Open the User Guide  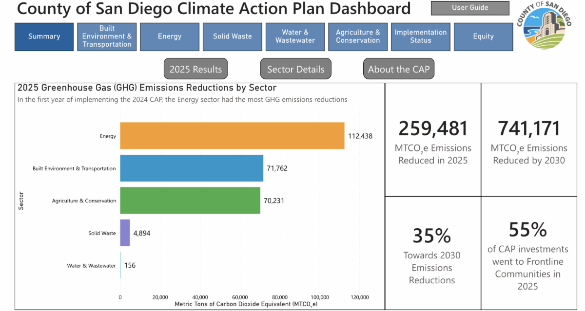(470, 8)
